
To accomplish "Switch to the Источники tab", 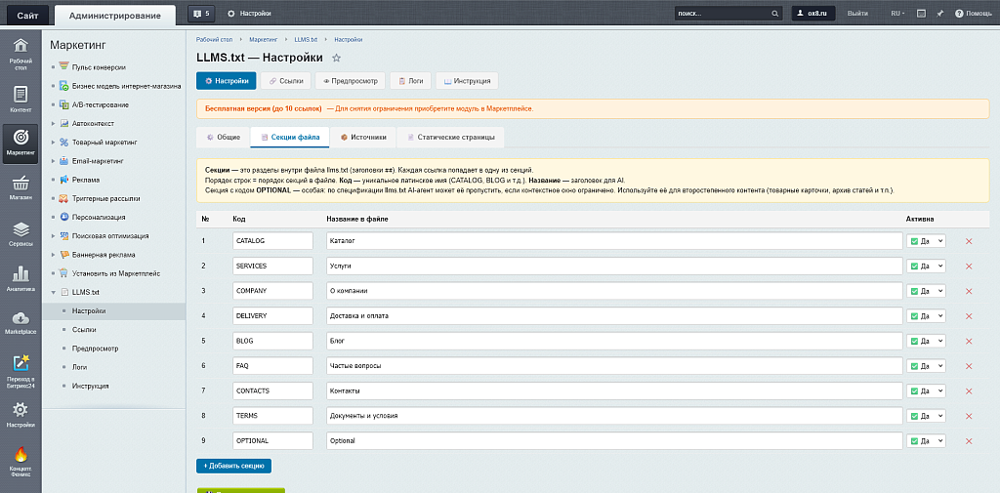I will (x=363, y=138).
